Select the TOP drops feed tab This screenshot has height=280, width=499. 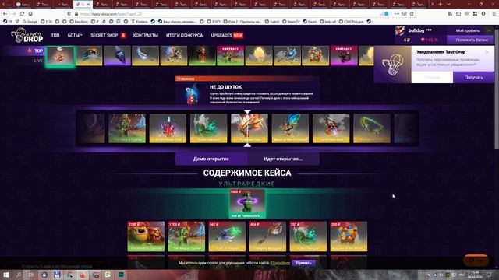35,51
